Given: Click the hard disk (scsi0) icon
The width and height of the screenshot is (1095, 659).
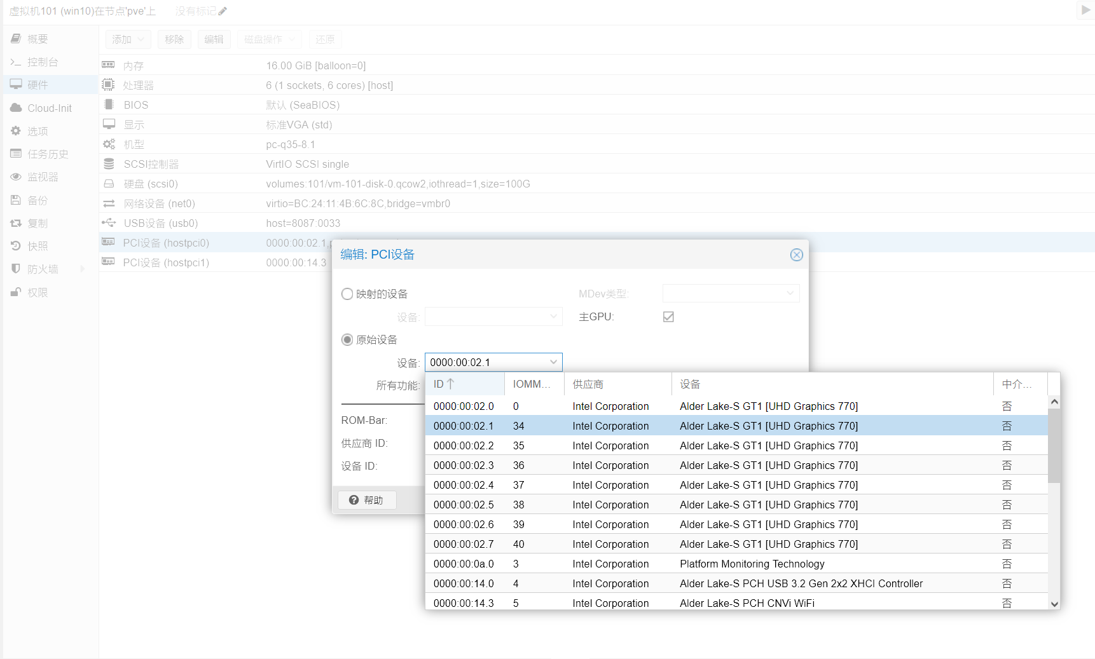Looking at the screenshot, I should [109, 184].
